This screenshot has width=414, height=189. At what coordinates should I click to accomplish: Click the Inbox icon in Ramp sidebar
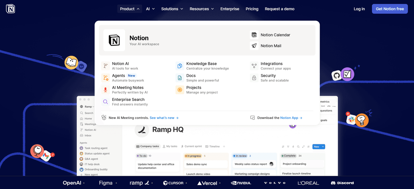(82, 135)
